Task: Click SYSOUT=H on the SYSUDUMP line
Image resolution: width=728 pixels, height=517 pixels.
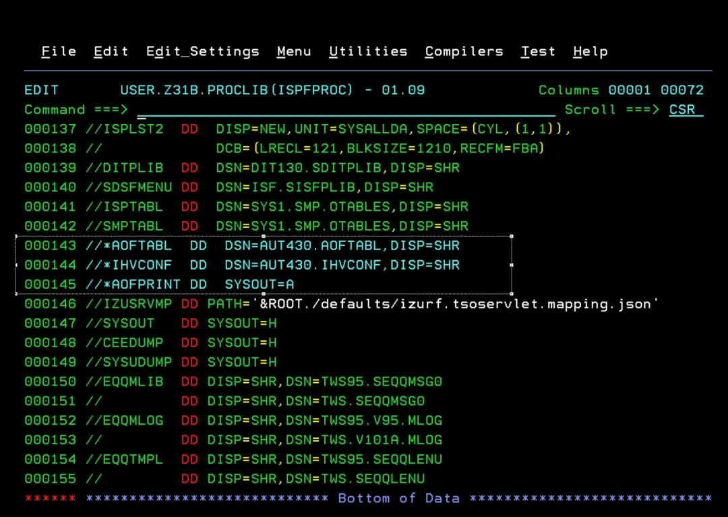Action: click(x=242, y=363)
